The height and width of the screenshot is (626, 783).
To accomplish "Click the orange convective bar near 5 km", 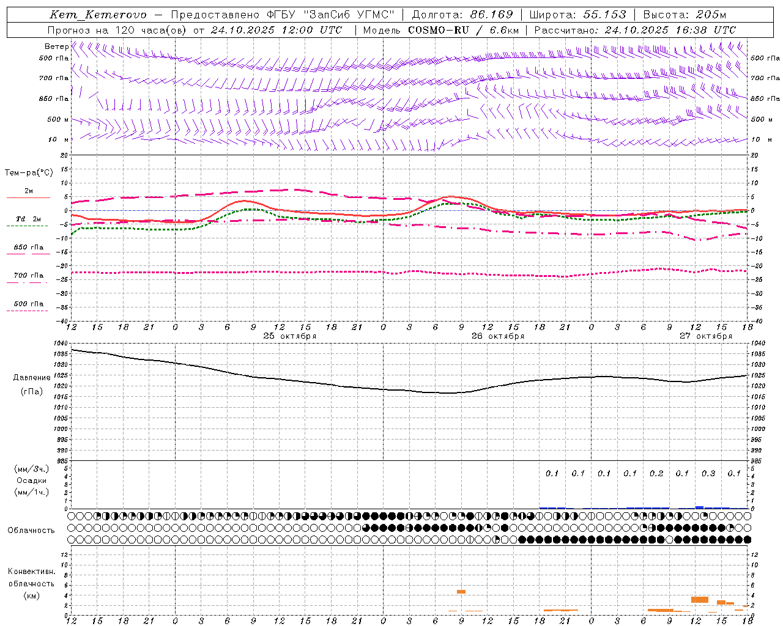I will (x=461, y=592).
